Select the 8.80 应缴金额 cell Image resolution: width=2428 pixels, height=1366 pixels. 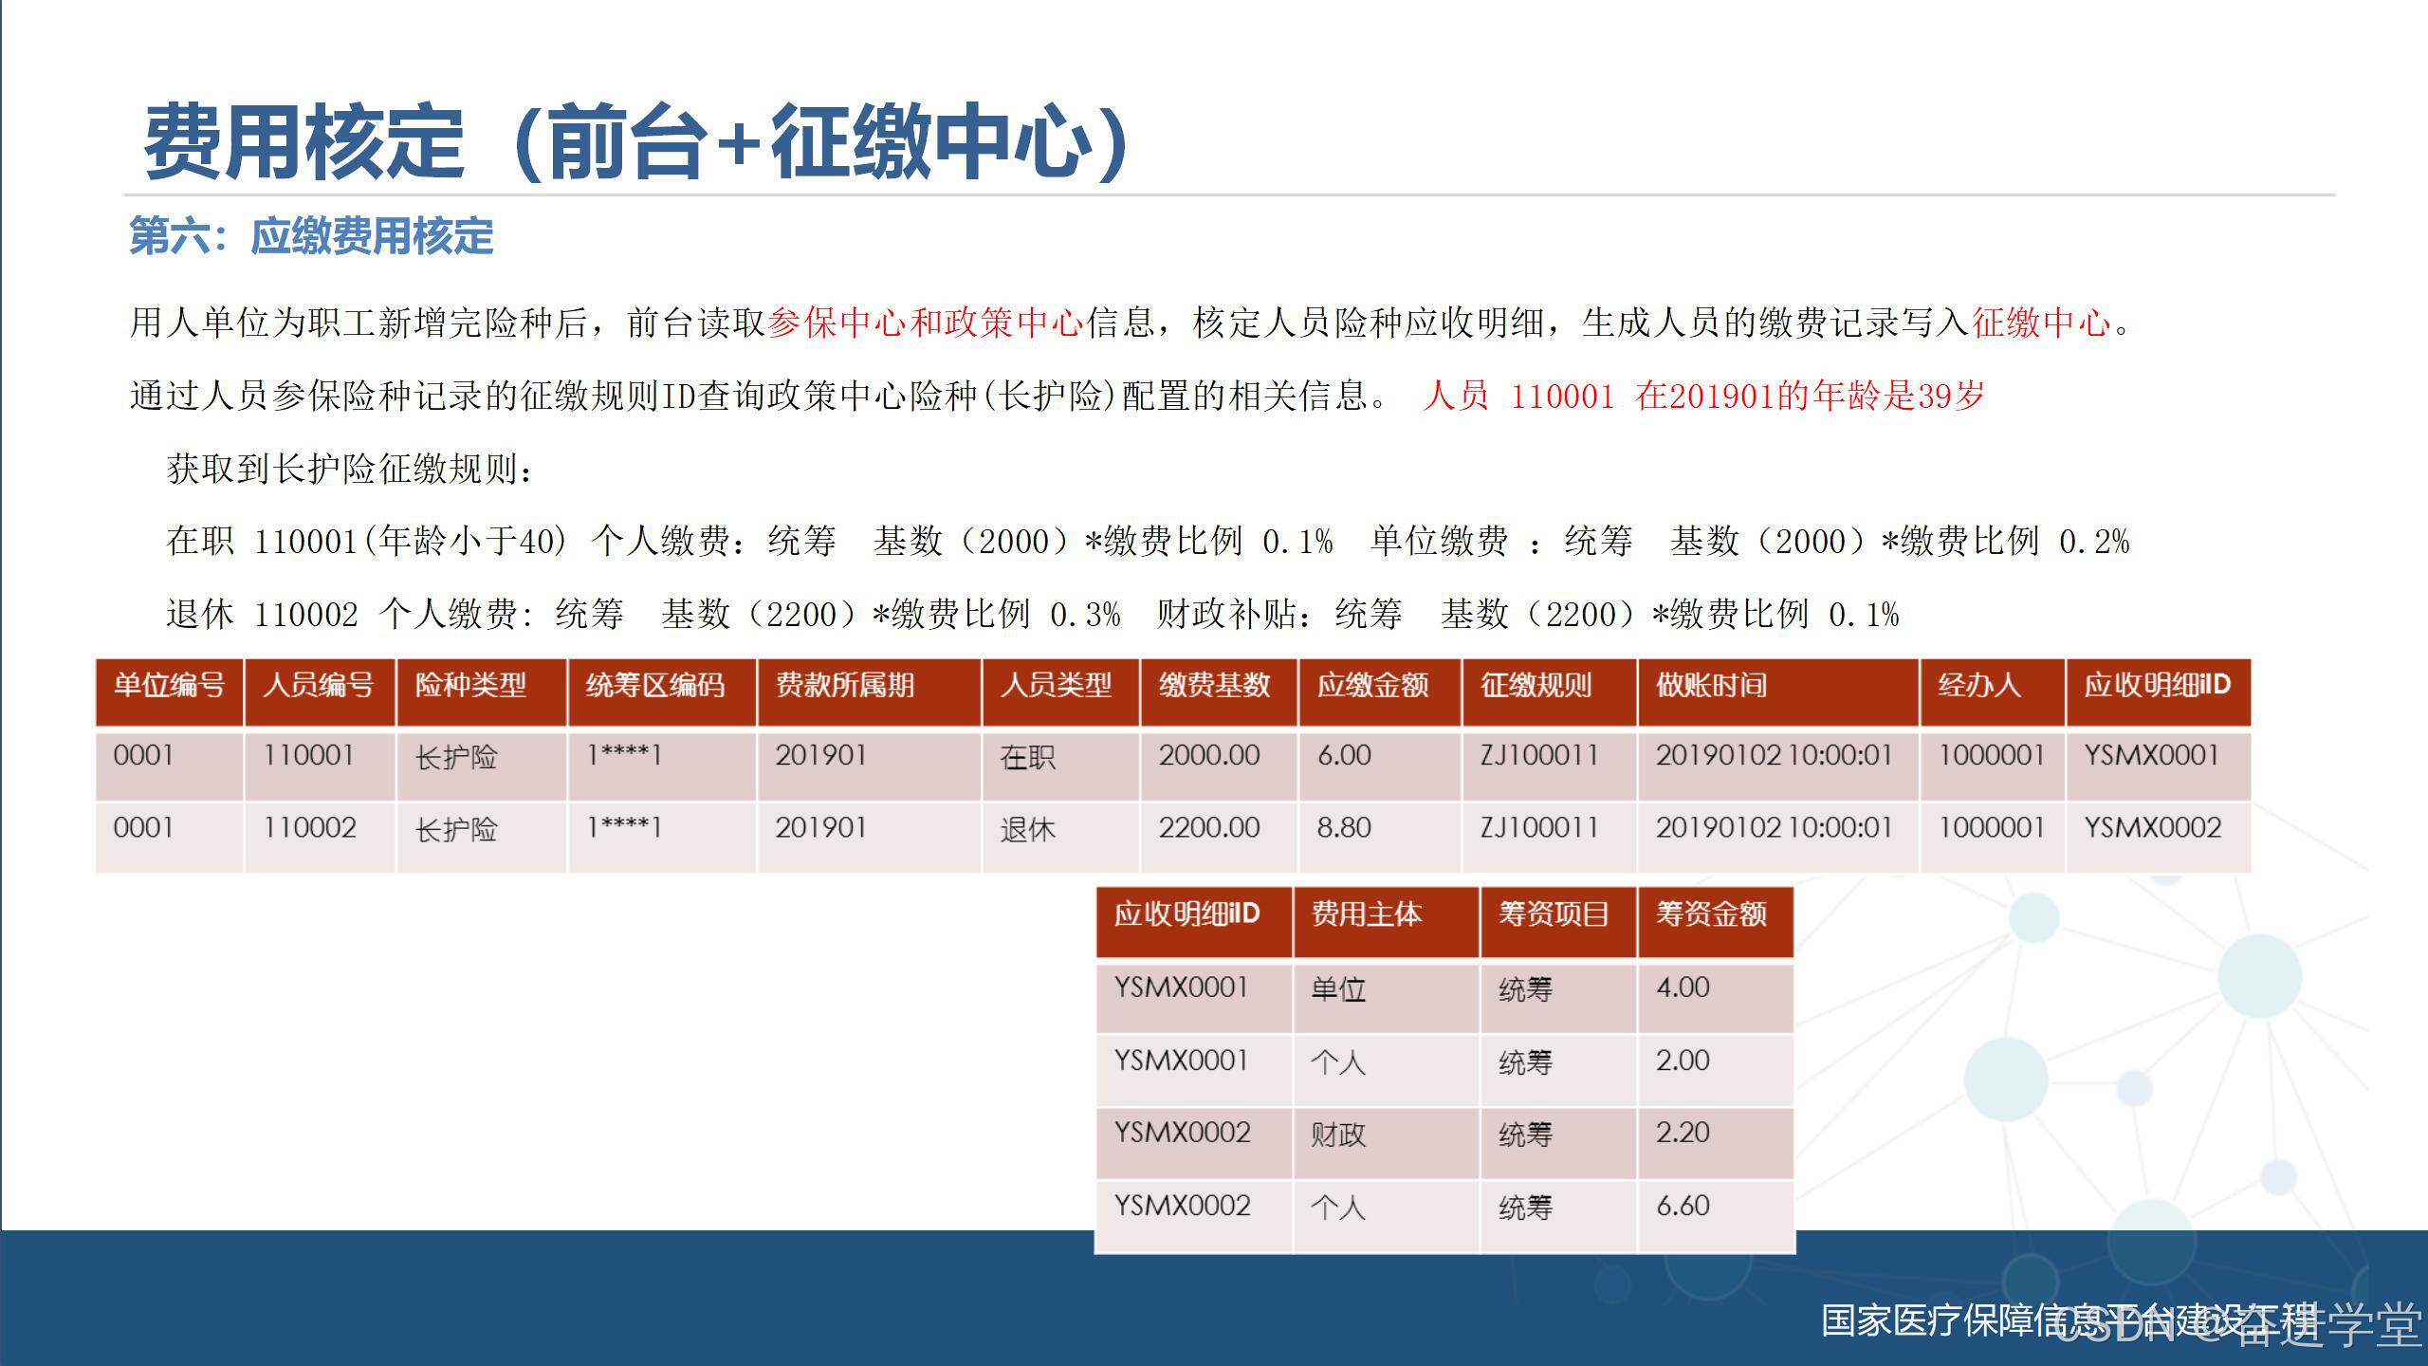point(1344,828)
